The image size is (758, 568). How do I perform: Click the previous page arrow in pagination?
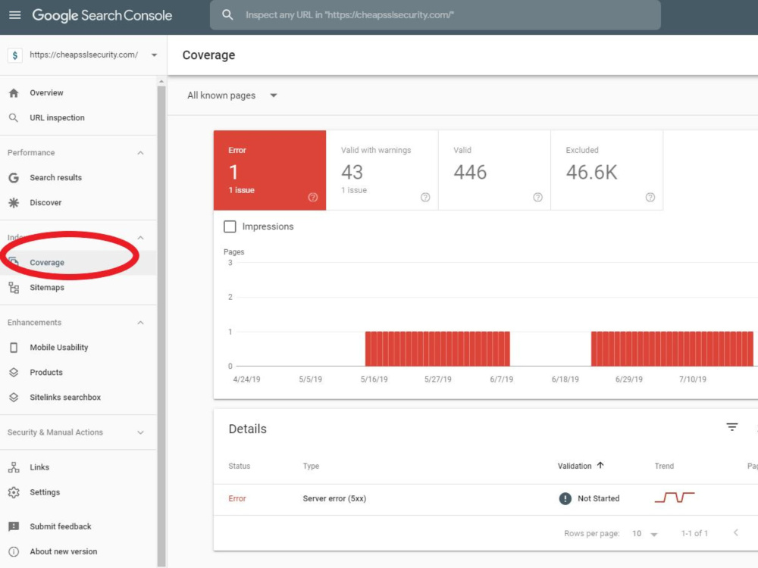coord(735,532)
